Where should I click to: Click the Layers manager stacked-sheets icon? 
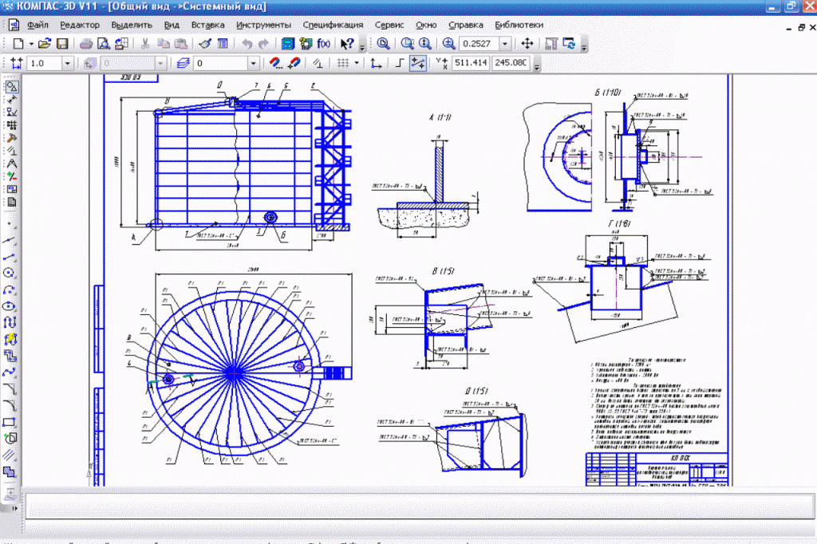point(183,63)
